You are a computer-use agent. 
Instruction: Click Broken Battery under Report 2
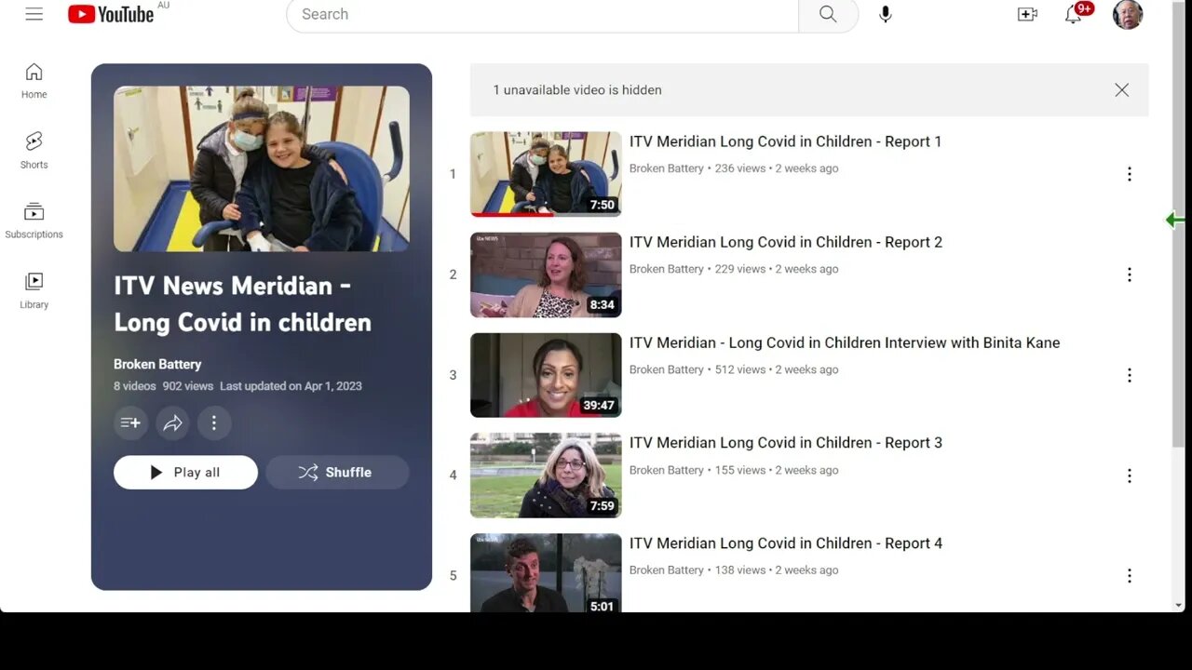coord(667,269)
